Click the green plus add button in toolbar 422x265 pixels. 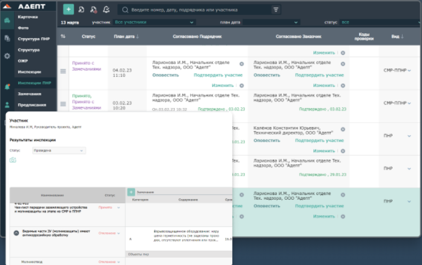point(68,10)
